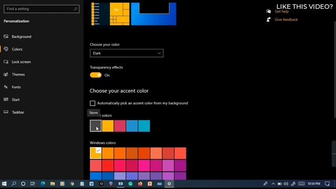Click the Background picture icon in sidebar
The image size is (336, 189).
pos(6,36)
